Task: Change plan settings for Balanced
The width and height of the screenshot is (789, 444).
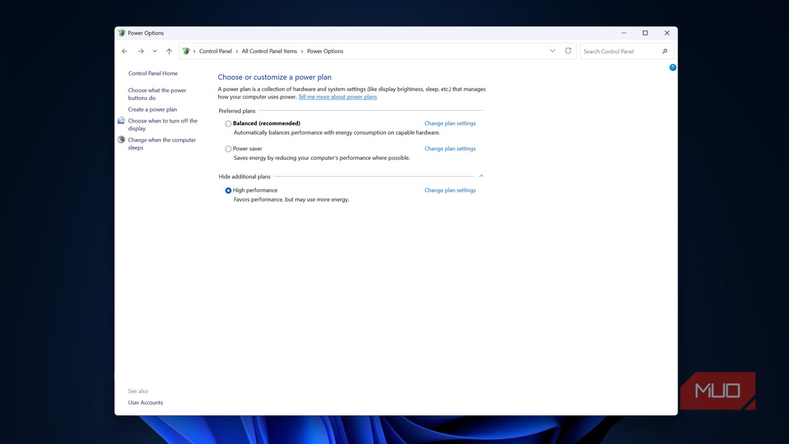Action: click(x=450, y=123)
